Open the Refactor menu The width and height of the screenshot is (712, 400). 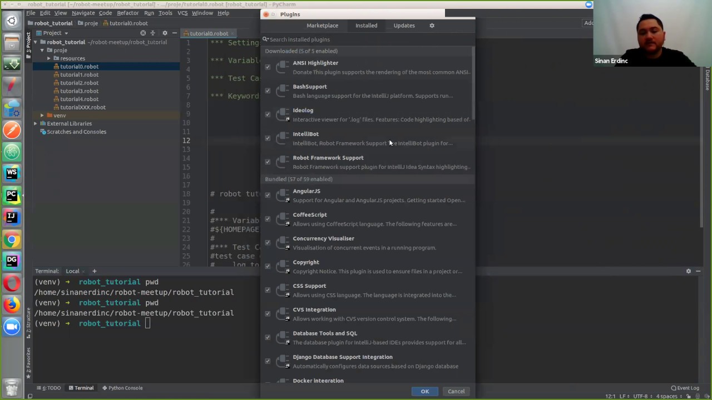pyautogui.click(x=127, y=13)
